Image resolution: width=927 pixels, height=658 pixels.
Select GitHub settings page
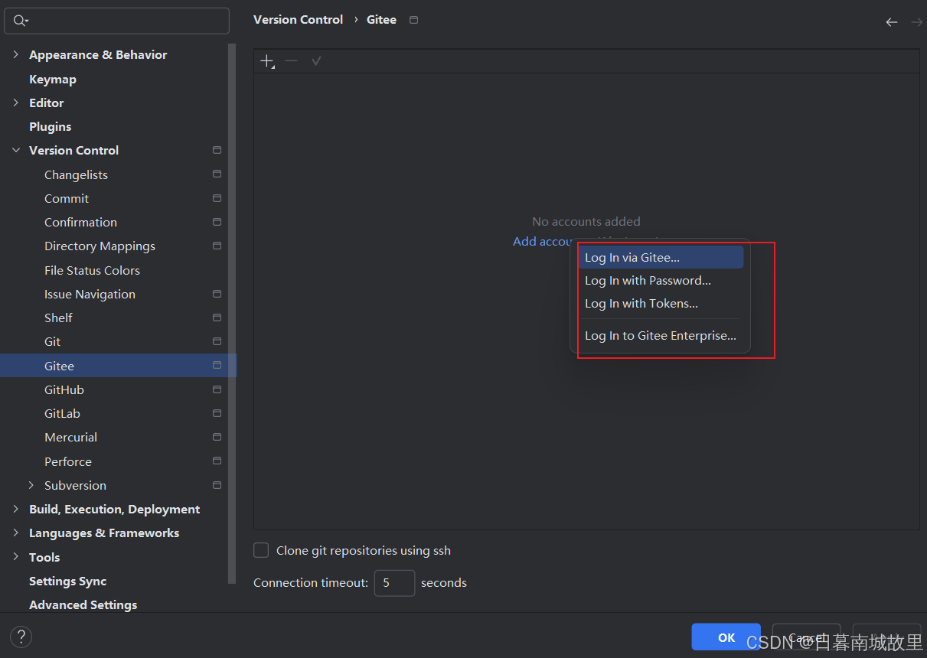tap(64, 389)
